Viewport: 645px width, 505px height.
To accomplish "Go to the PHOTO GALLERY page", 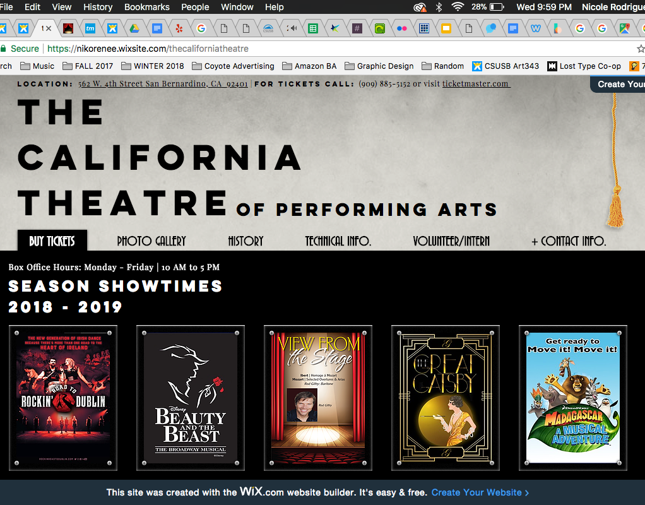I will pyautogui.click(x=151, y=241).
